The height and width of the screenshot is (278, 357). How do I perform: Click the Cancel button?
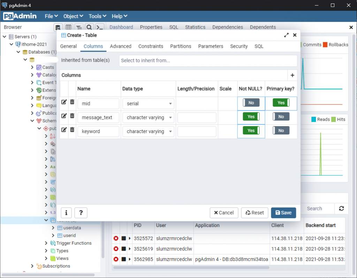224,213
